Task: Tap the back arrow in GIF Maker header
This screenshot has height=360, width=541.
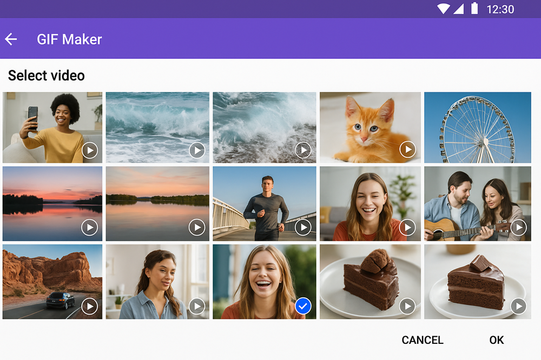Action: [x=11, y=39]
